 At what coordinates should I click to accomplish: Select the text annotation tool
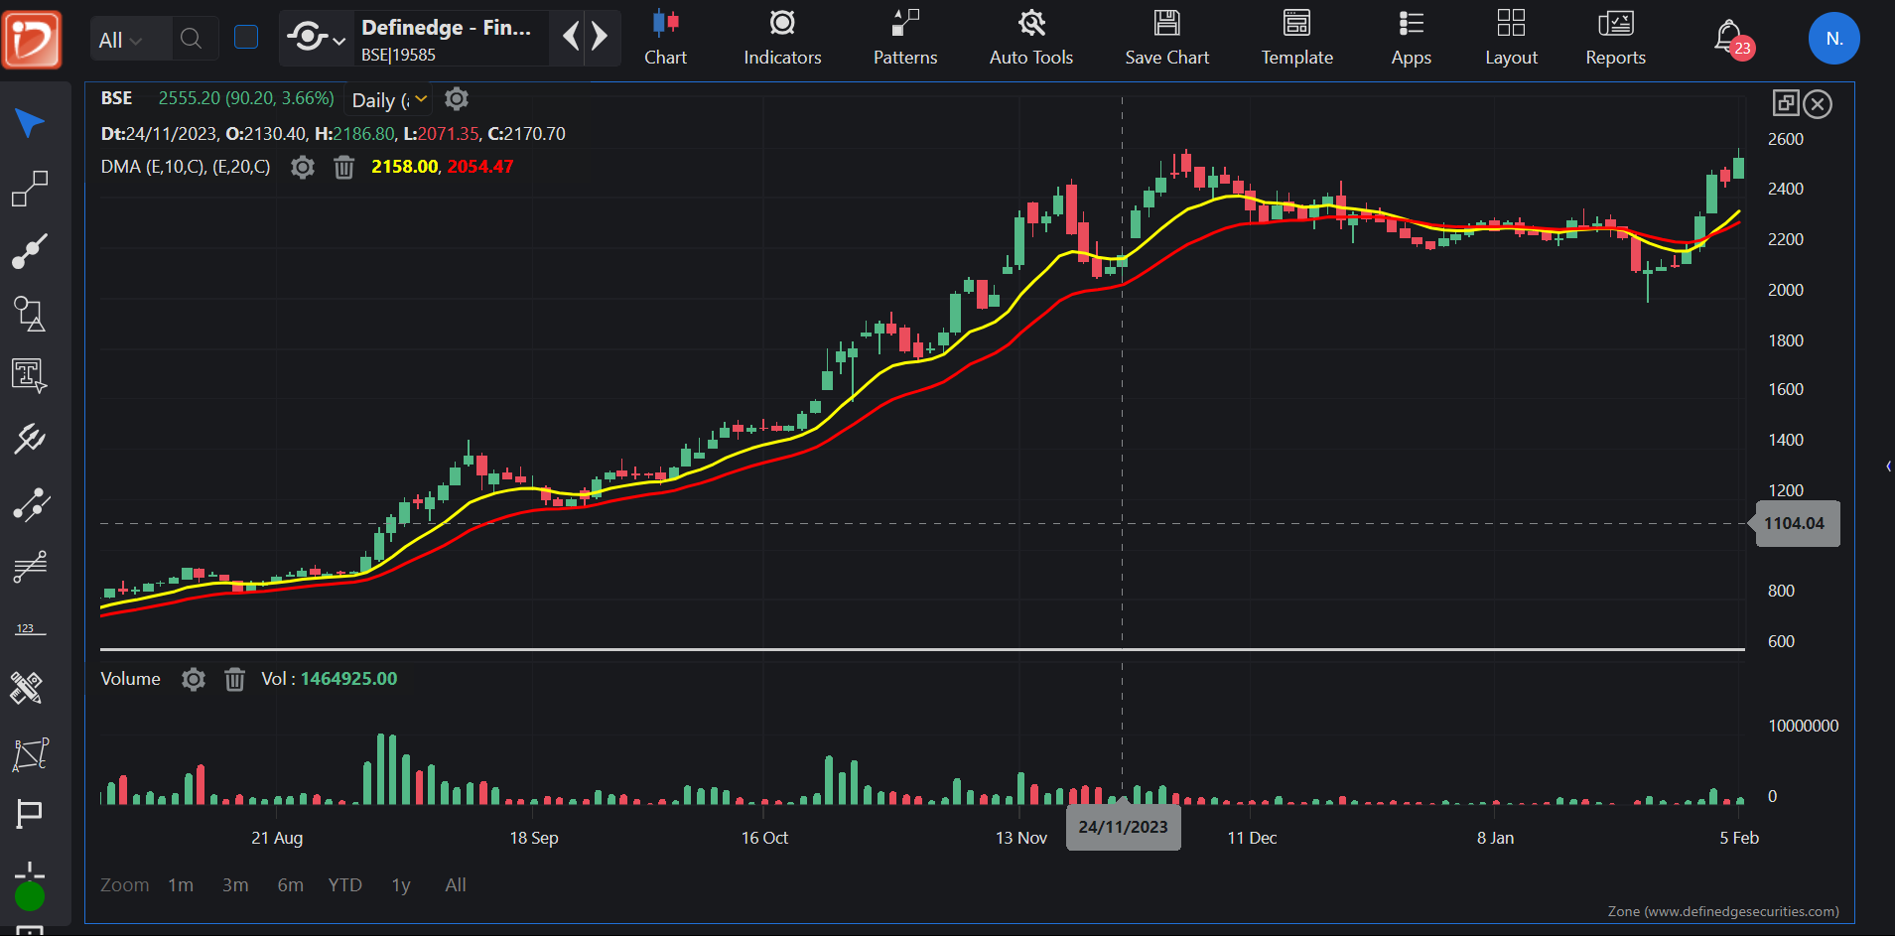[x=30, y=376]
